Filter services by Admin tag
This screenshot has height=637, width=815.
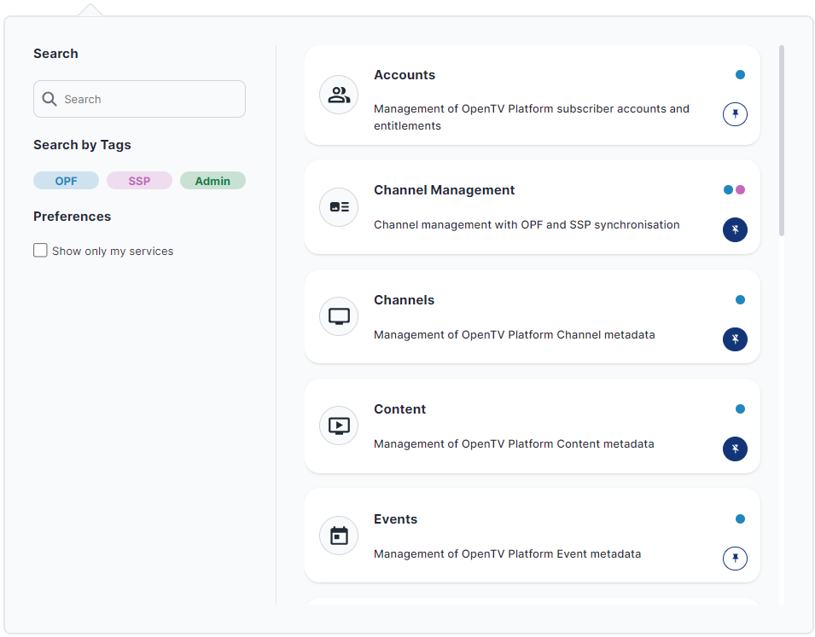click(x=212, y=181)
